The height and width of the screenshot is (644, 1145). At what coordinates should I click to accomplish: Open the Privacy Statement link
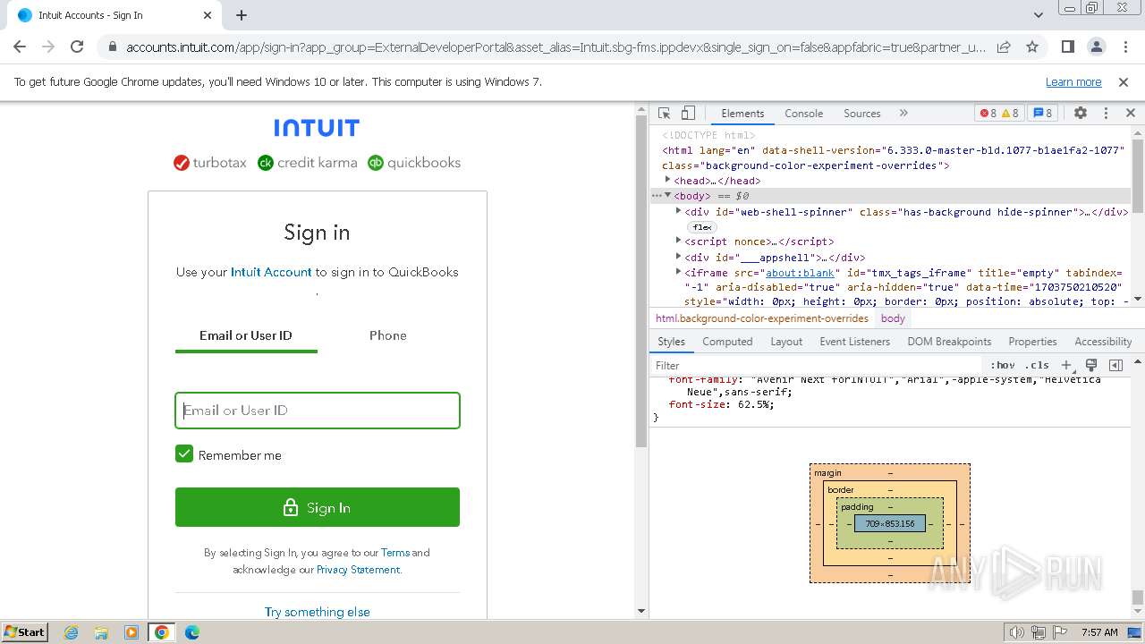coord(358,570)
